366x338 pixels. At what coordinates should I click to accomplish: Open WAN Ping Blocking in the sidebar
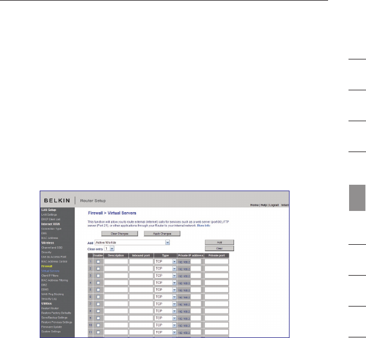53,294
